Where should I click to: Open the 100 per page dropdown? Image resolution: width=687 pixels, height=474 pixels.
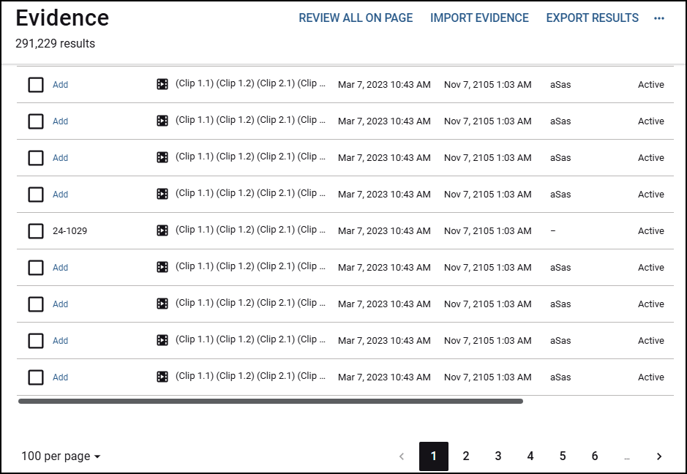61,456
